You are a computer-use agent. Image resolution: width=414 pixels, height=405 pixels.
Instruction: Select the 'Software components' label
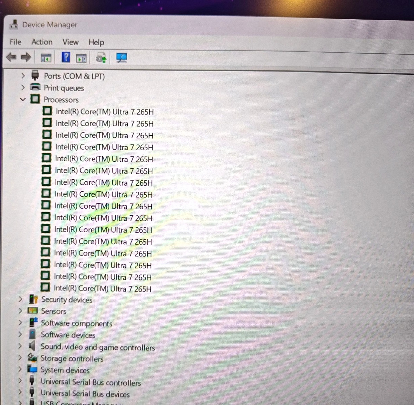click(77, 323)
